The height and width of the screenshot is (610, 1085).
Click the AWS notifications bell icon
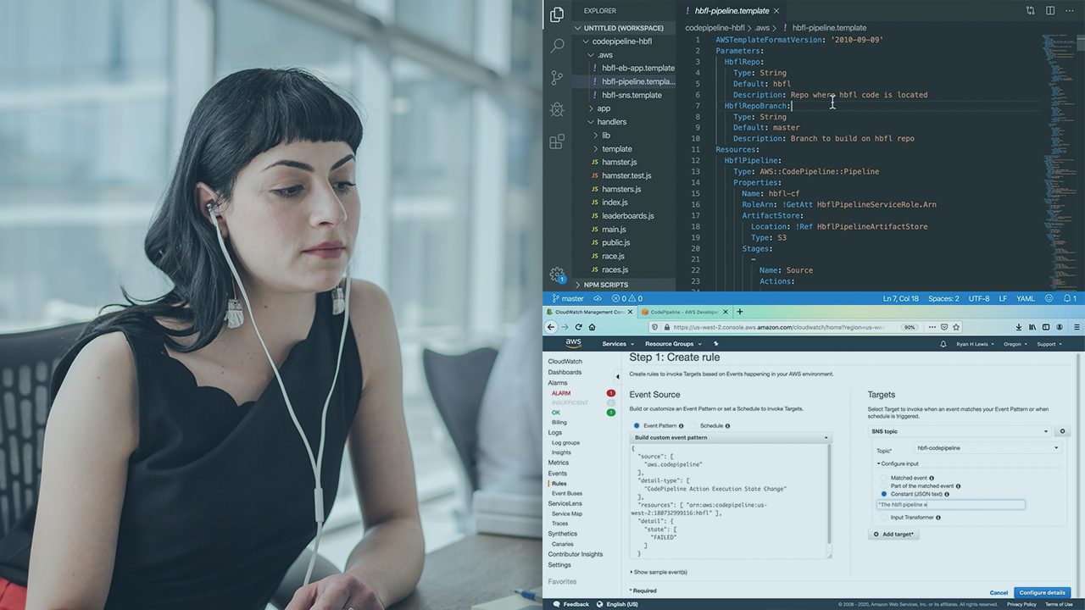coord(943,344)
